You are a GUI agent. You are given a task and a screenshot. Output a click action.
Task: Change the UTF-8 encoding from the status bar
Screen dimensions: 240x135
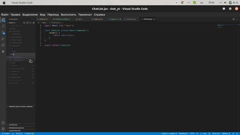click(x=192, y=133)
